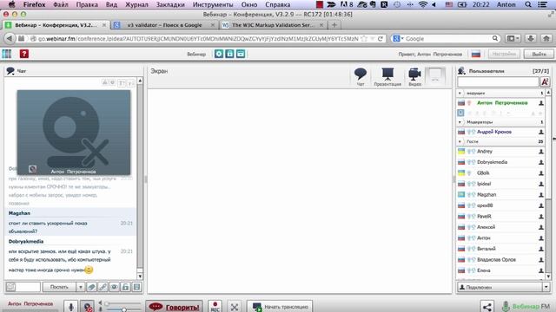The image size is (556, 312).
Task: Open the layout columns icon in the top toolbar
Action: click(x=7, y=54)
